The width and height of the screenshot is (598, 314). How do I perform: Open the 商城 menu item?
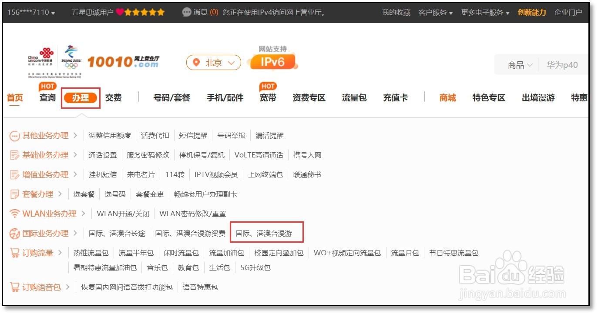(447, 97)
